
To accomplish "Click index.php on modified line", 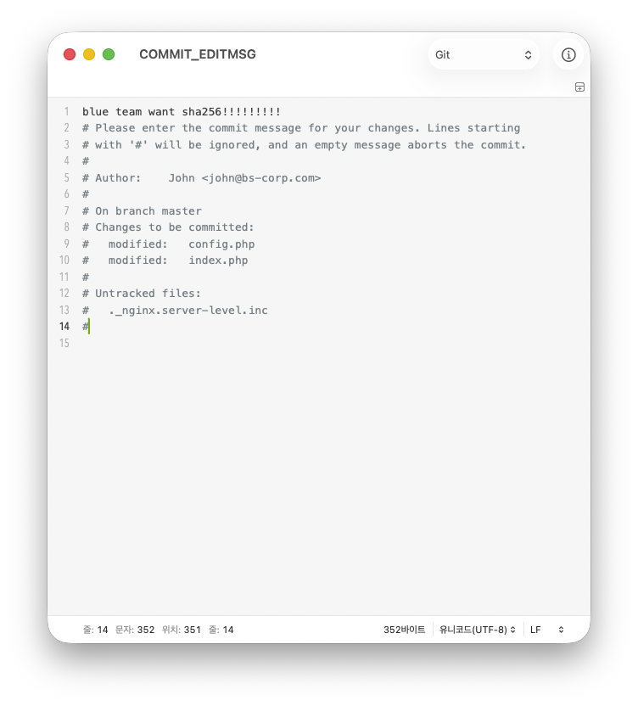I will (218, 261).
